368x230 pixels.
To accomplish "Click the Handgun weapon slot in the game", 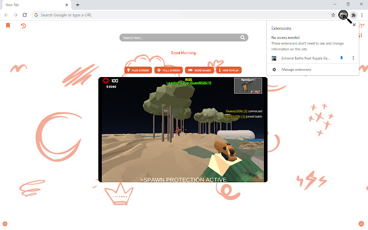I will (248, 86).
